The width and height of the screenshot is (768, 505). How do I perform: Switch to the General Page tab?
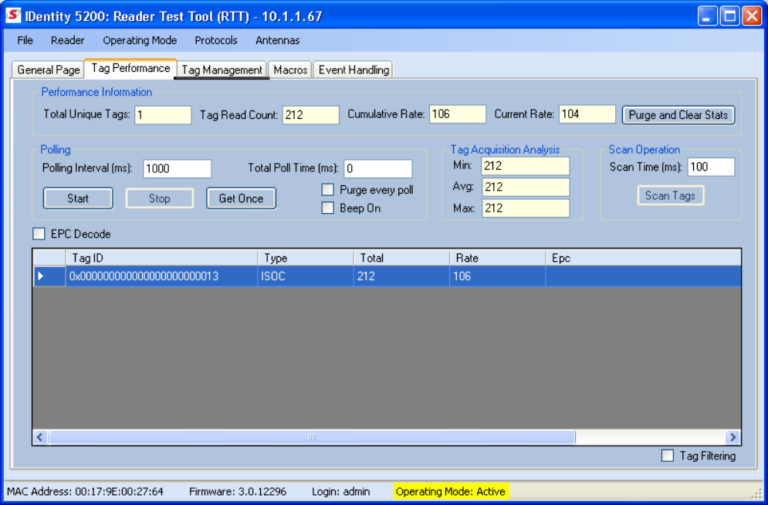tap(48, 69)
